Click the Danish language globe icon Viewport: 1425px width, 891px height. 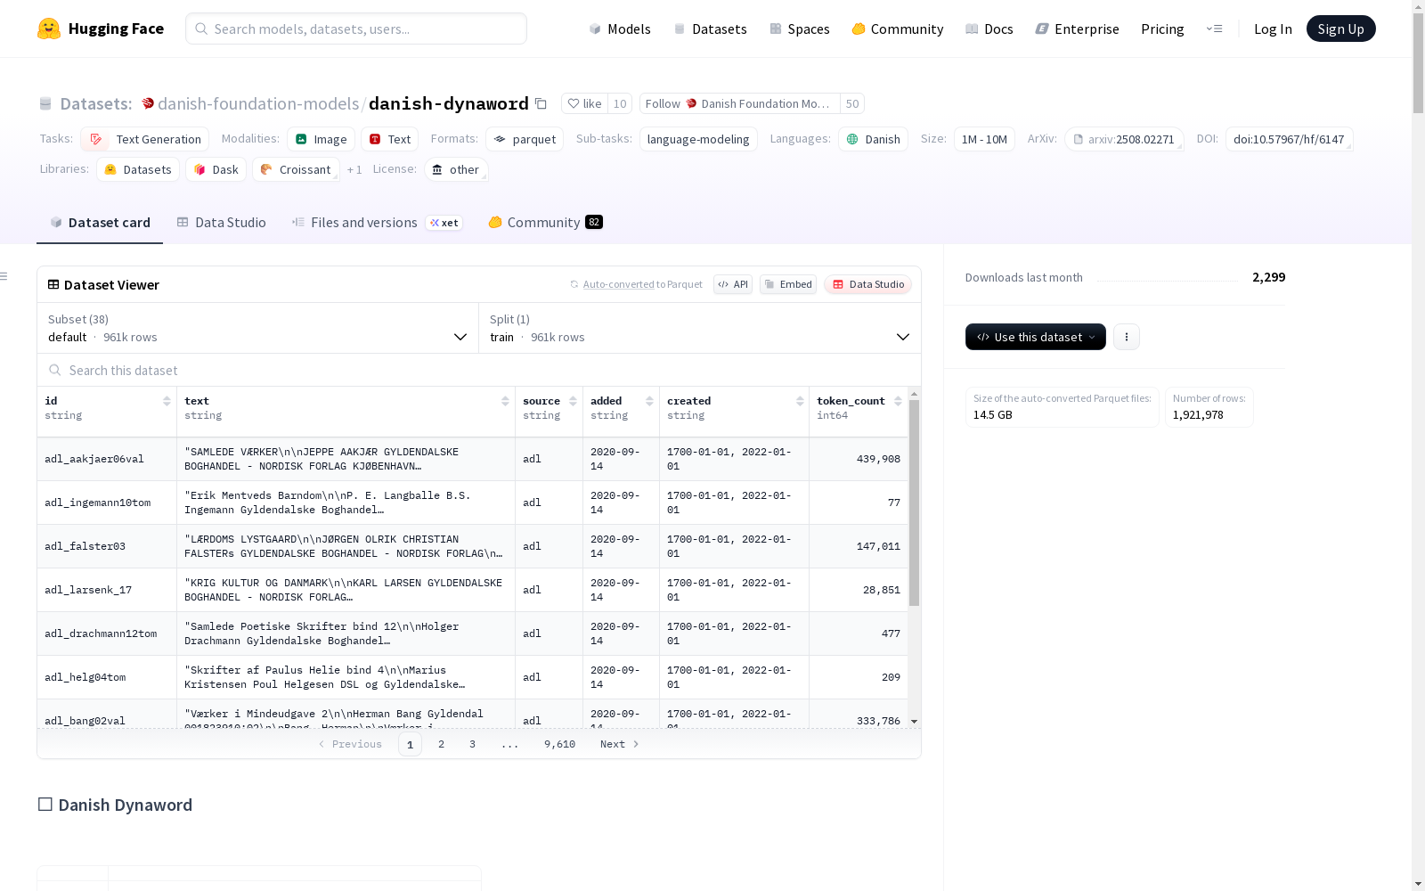852,139
